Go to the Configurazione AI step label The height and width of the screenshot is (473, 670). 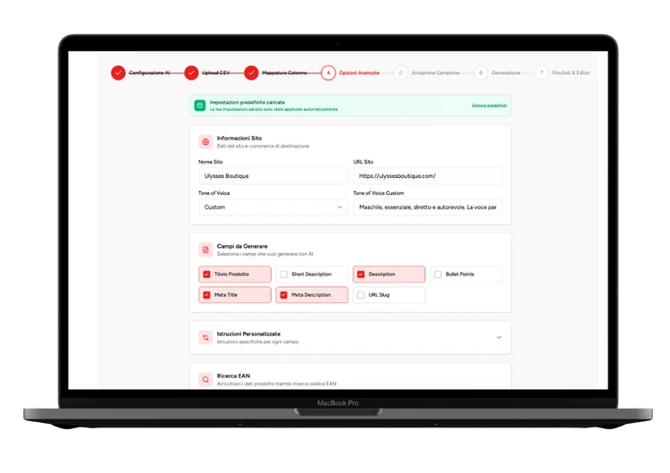pyautogui.click(x=149, y=72)
